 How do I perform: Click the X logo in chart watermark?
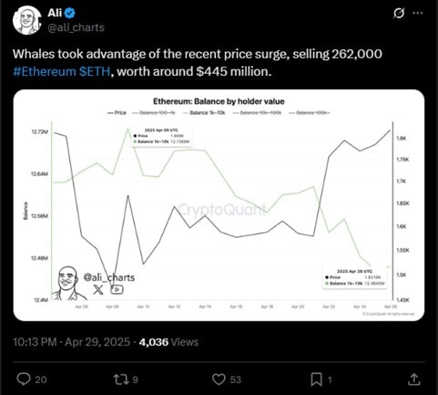tap(98, 289)
